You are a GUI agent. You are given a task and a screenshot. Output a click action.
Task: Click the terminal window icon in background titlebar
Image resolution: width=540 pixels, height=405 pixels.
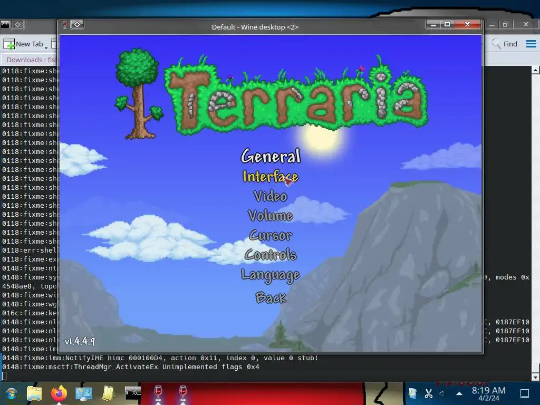[x=5, y=24]
